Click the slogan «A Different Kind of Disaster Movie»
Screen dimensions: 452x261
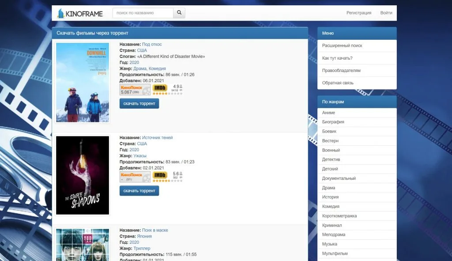(171, 57)
